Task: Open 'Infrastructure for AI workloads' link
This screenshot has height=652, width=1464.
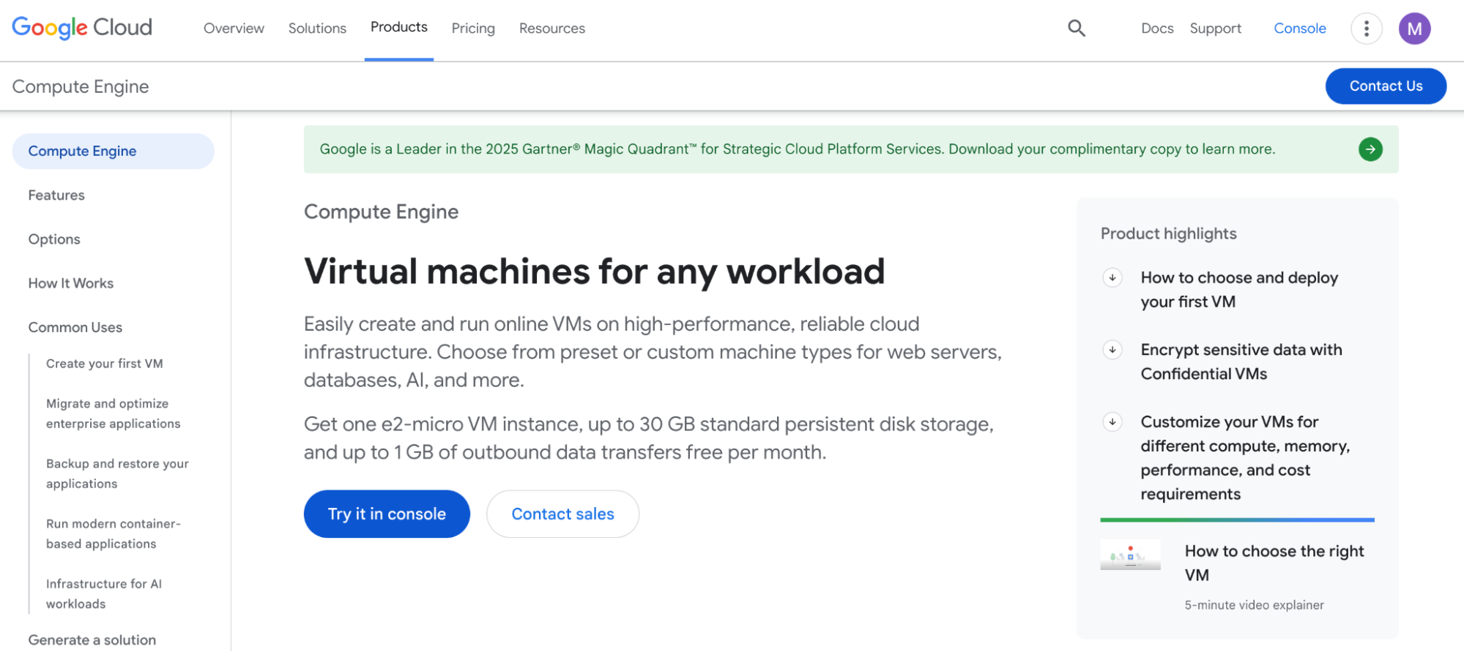Action: click(x=104, y=593)
